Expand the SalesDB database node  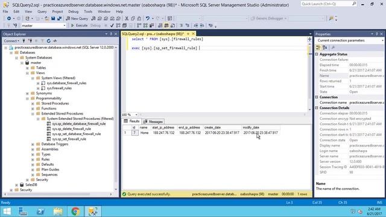click(17, 185)
